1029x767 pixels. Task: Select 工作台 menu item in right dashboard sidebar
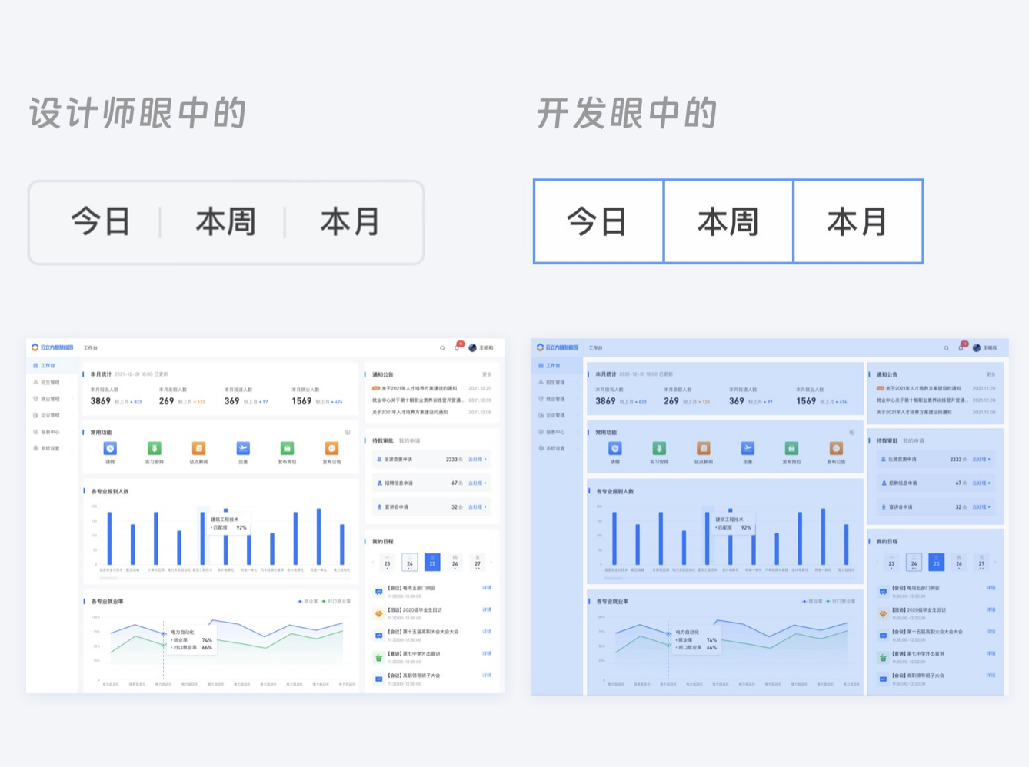point(553,366)
